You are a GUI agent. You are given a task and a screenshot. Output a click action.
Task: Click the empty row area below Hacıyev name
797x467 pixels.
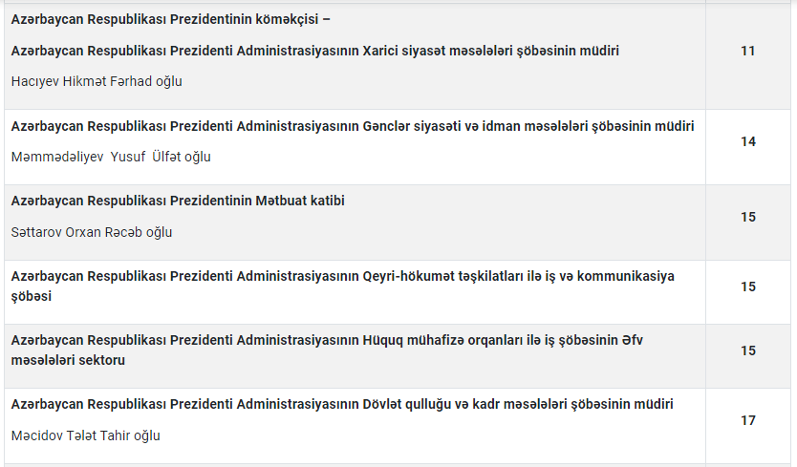tap(355, 99)
